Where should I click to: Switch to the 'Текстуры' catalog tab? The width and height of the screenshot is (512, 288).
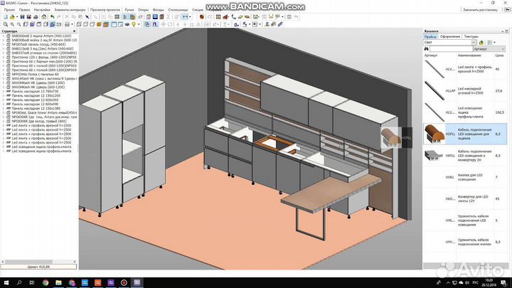471,36
